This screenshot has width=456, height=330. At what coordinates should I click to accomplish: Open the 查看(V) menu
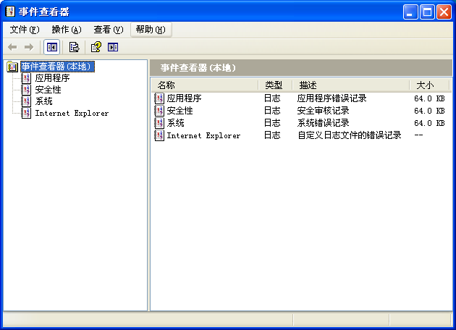point(109,30)
